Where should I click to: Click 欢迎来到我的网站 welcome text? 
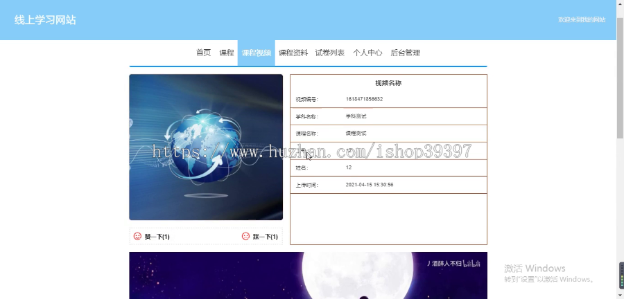click(582, 19)
